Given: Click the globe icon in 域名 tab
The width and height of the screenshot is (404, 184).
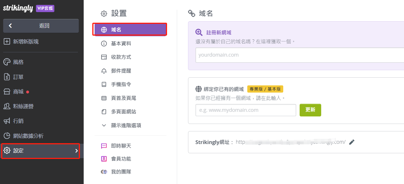Looking at the screenshot, I should tap(104, 30).
